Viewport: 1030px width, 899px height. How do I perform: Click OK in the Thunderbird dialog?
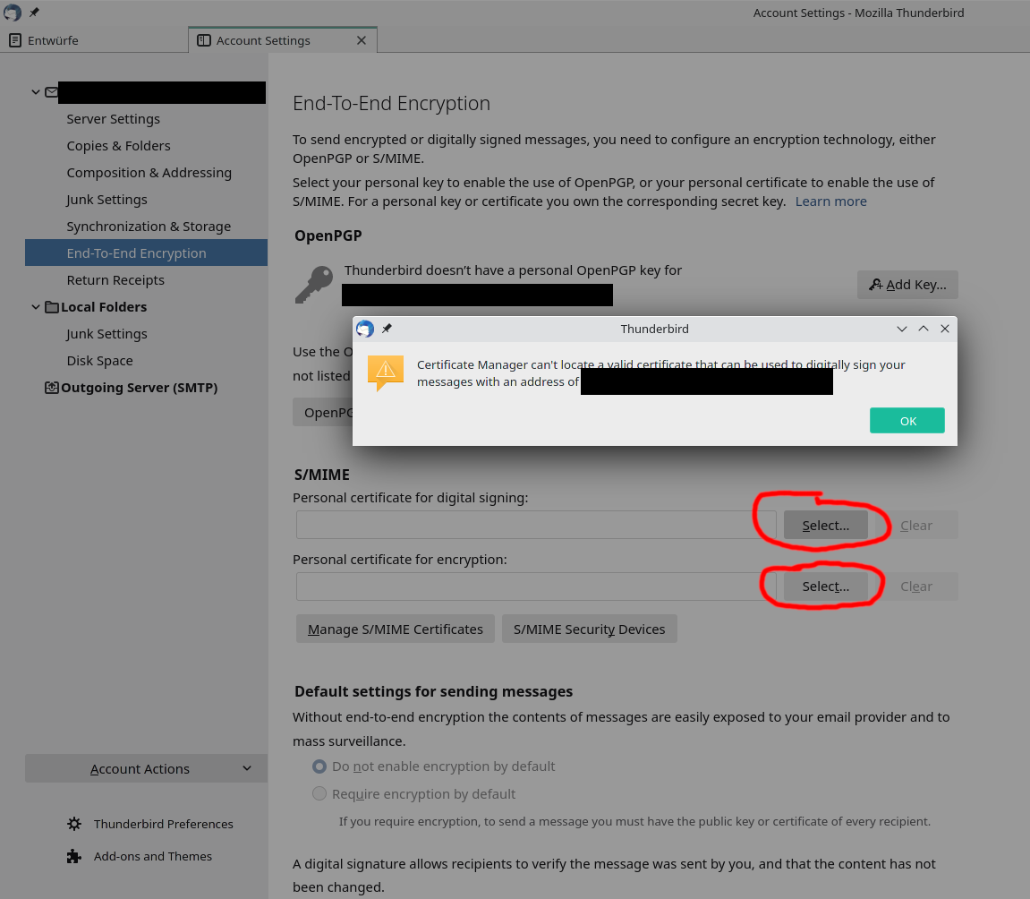coord(907,421)
